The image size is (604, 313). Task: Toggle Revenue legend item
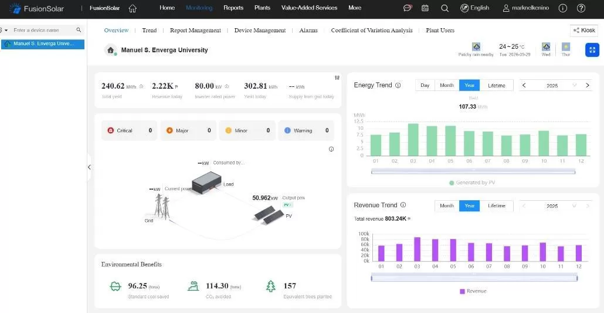(x=473, y=291)
